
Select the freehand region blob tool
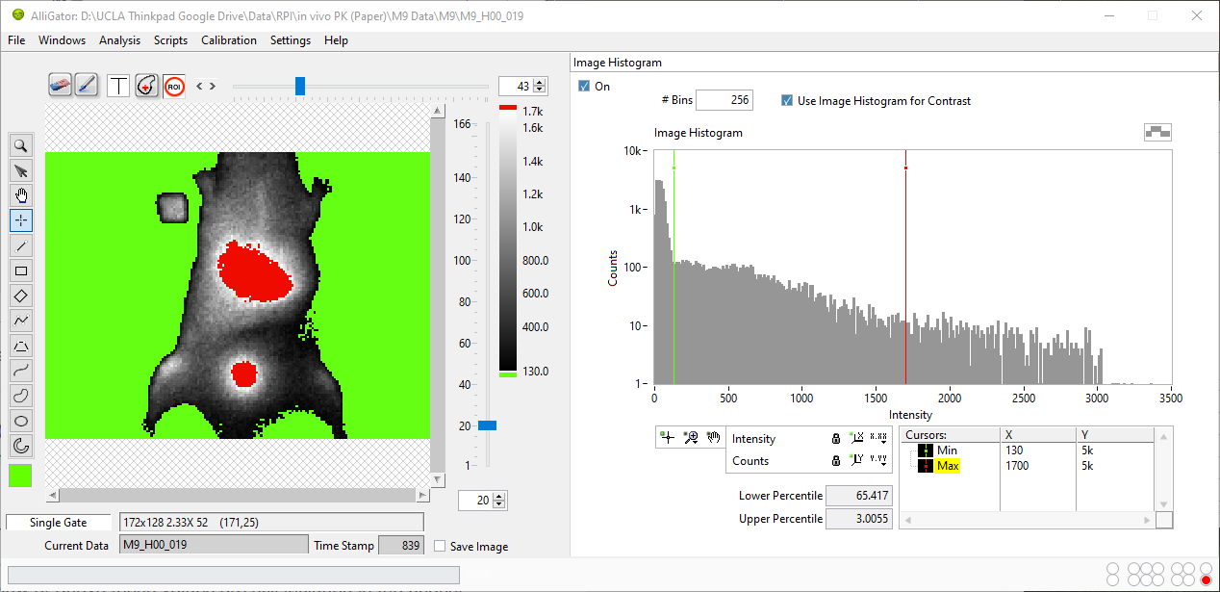20,396
